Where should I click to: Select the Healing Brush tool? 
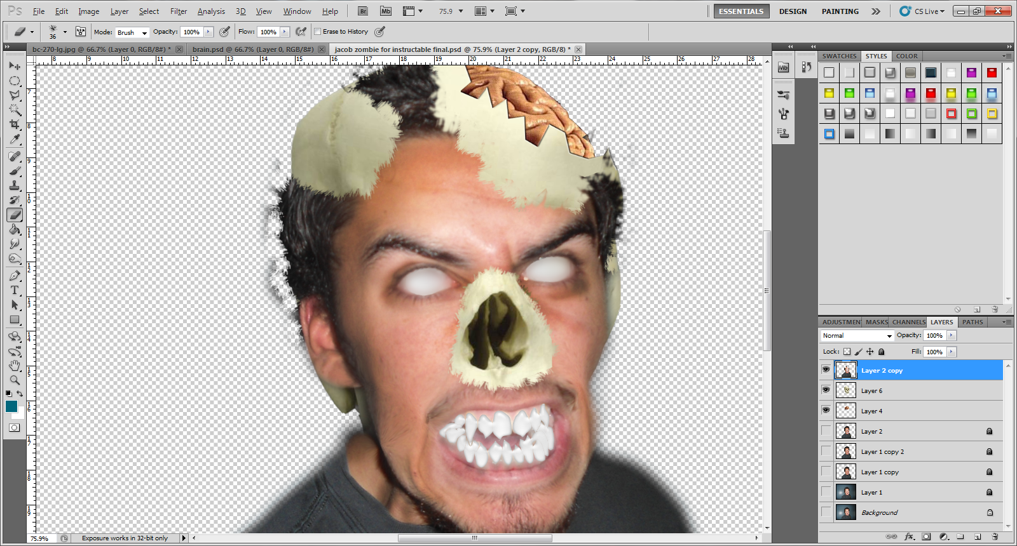coord(15,157)
